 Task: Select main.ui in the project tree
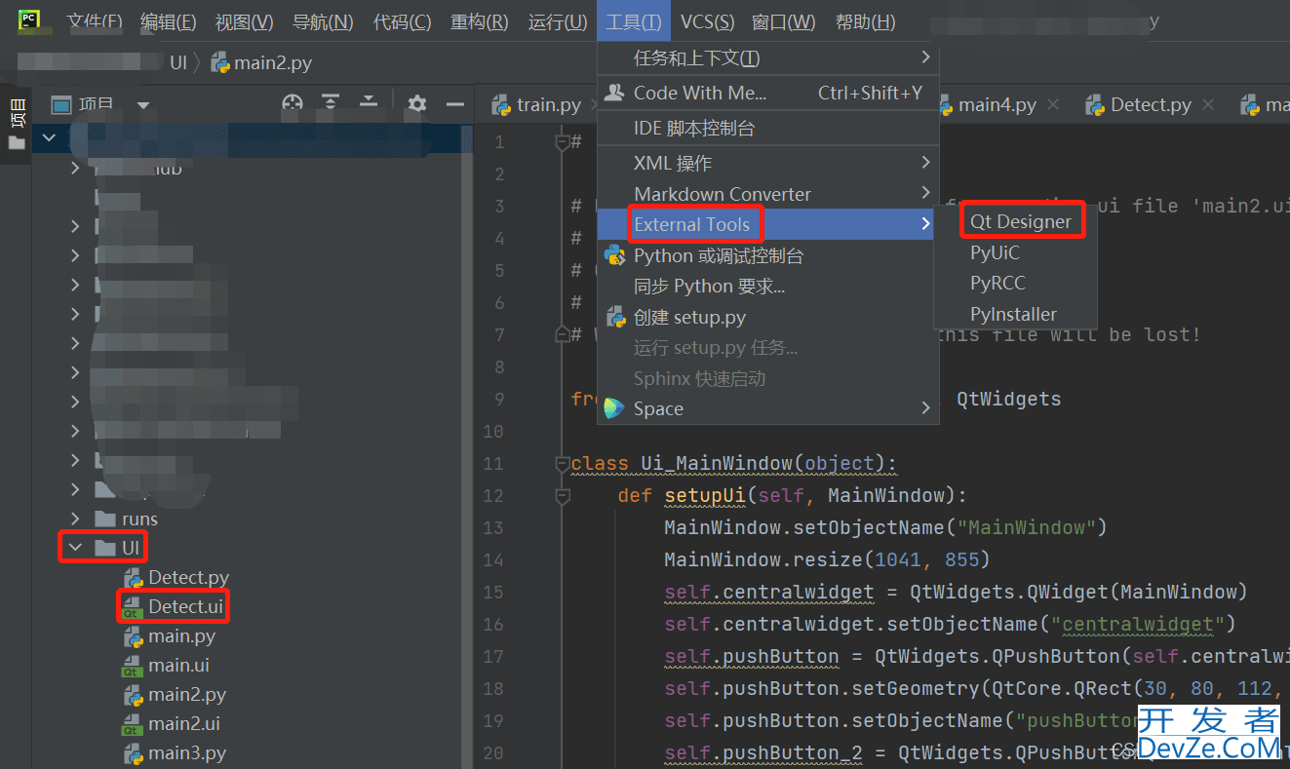(x=178, y=665)
